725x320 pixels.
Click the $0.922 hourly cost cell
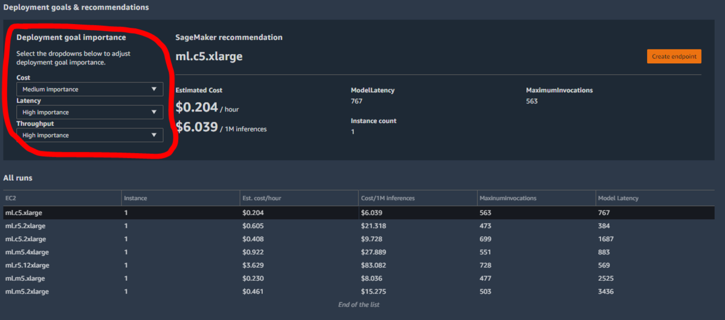coord(253,252)
